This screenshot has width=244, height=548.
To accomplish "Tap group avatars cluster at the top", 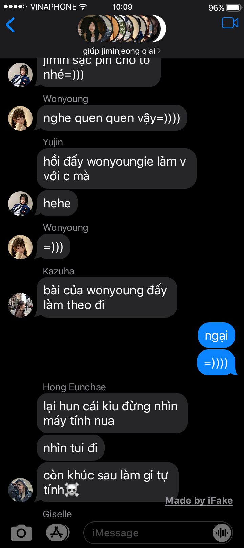I will 122,29.
